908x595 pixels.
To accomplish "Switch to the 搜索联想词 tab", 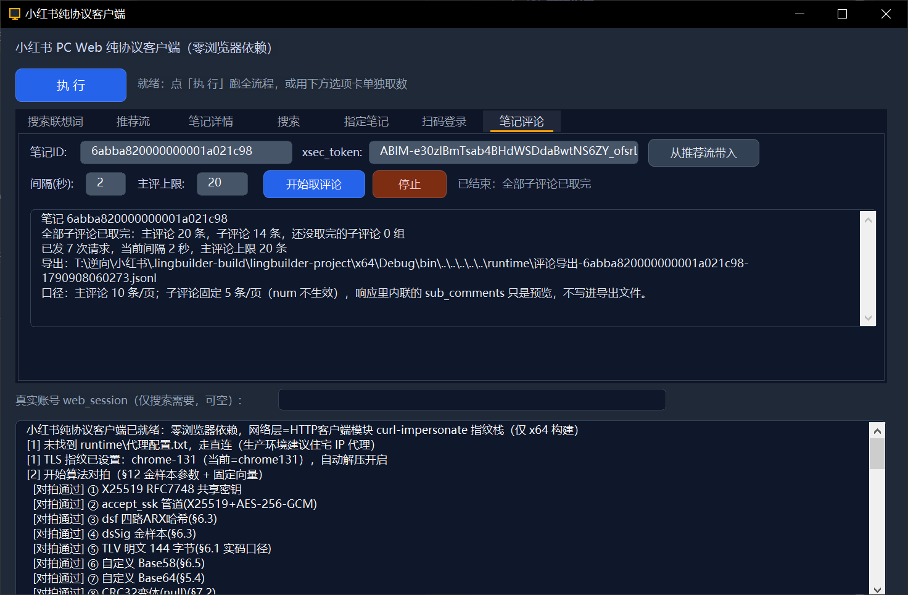I will tap(56, 122).
